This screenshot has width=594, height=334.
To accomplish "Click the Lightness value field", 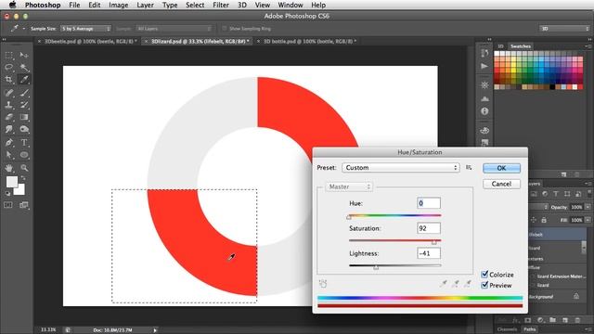I will click(429, 253).
